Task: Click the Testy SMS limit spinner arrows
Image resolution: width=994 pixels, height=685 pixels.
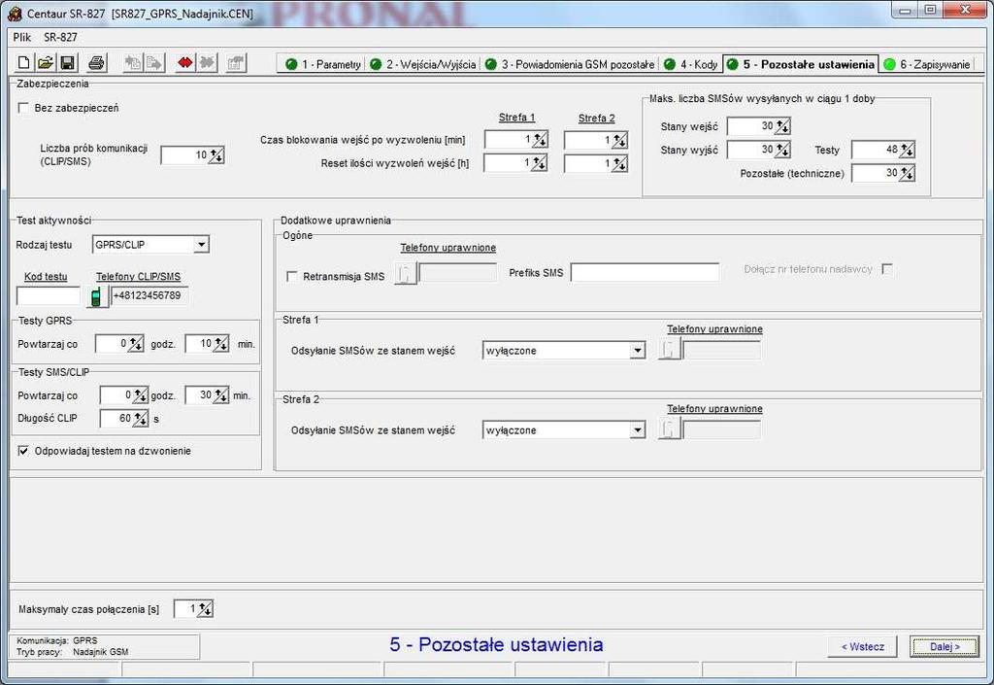Action: 907,150
